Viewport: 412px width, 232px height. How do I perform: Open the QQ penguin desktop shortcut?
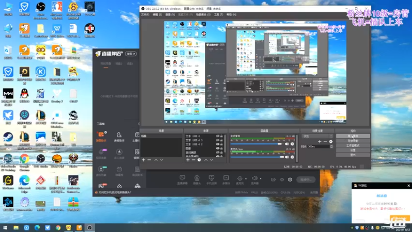[24, 95]
